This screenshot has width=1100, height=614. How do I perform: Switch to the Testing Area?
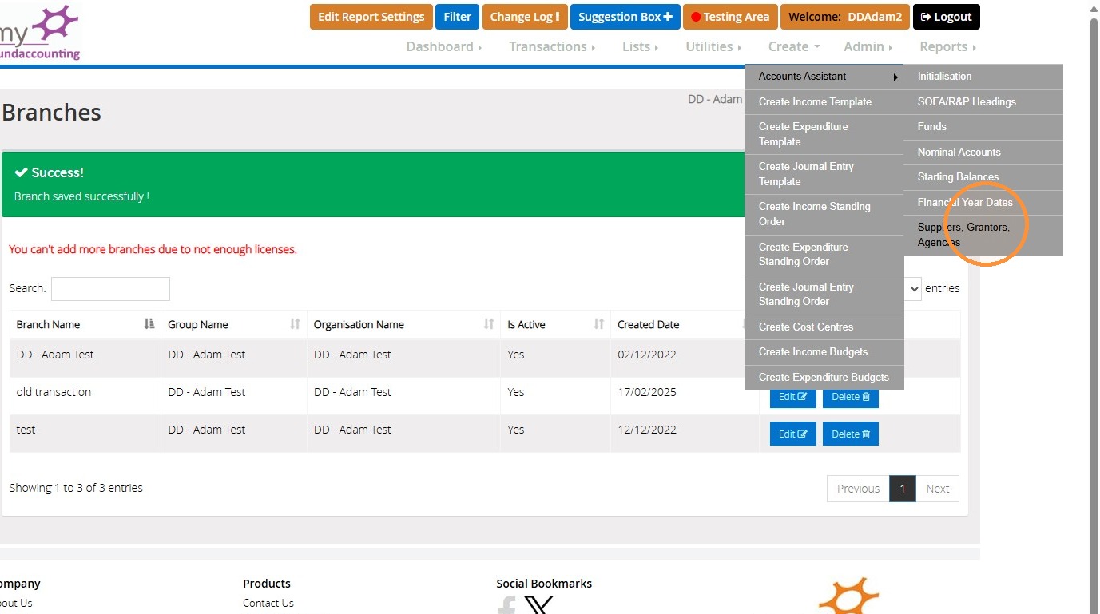click(x=730, y=17)
